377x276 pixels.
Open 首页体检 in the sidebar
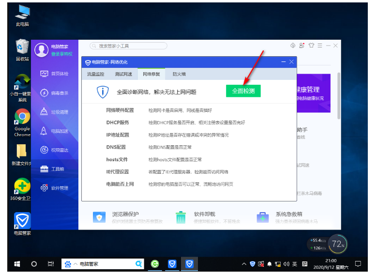(x=54, y=74)
